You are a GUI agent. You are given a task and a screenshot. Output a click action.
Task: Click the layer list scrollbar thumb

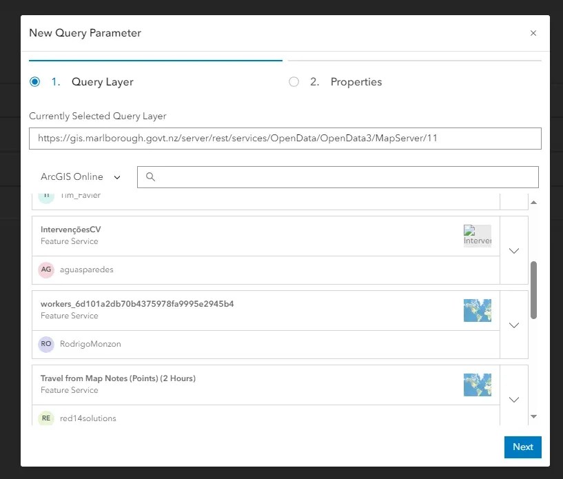[533, 290]
